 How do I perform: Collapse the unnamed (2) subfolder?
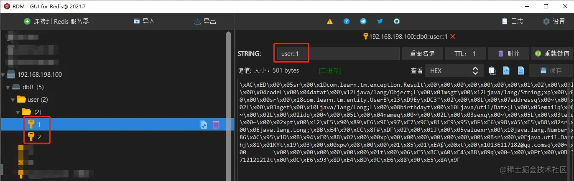[x=17, y=112]
